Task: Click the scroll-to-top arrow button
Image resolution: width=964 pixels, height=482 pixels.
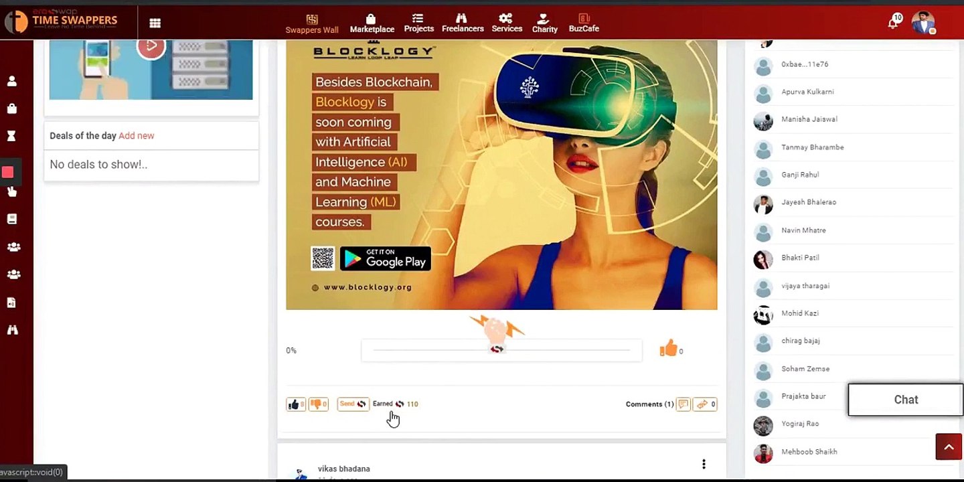Action: [949, 447]
